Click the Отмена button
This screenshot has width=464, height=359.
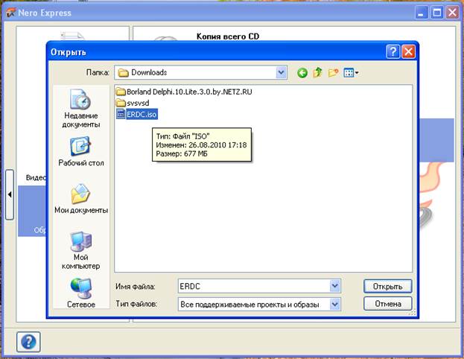coord(387,304)
